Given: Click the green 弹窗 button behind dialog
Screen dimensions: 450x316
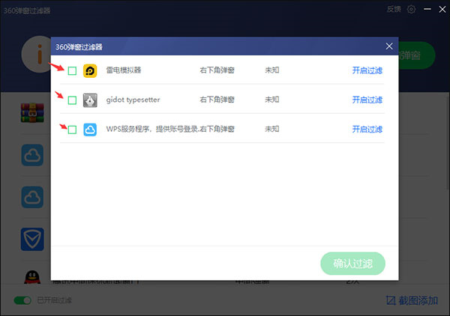Looking at the screenshot, I should coord(417,55).
